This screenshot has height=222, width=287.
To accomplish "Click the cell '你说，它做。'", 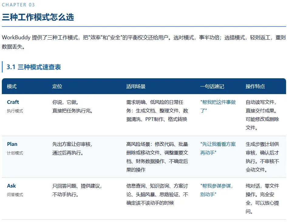I will (x=66, y=102).
